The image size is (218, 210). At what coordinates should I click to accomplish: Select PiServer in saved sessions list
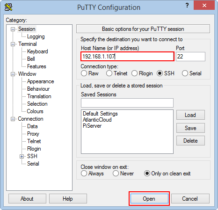[x=92, y=126]
